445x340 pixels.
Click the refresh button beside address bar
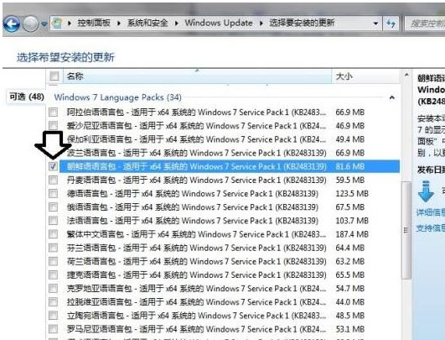point(391,24)
